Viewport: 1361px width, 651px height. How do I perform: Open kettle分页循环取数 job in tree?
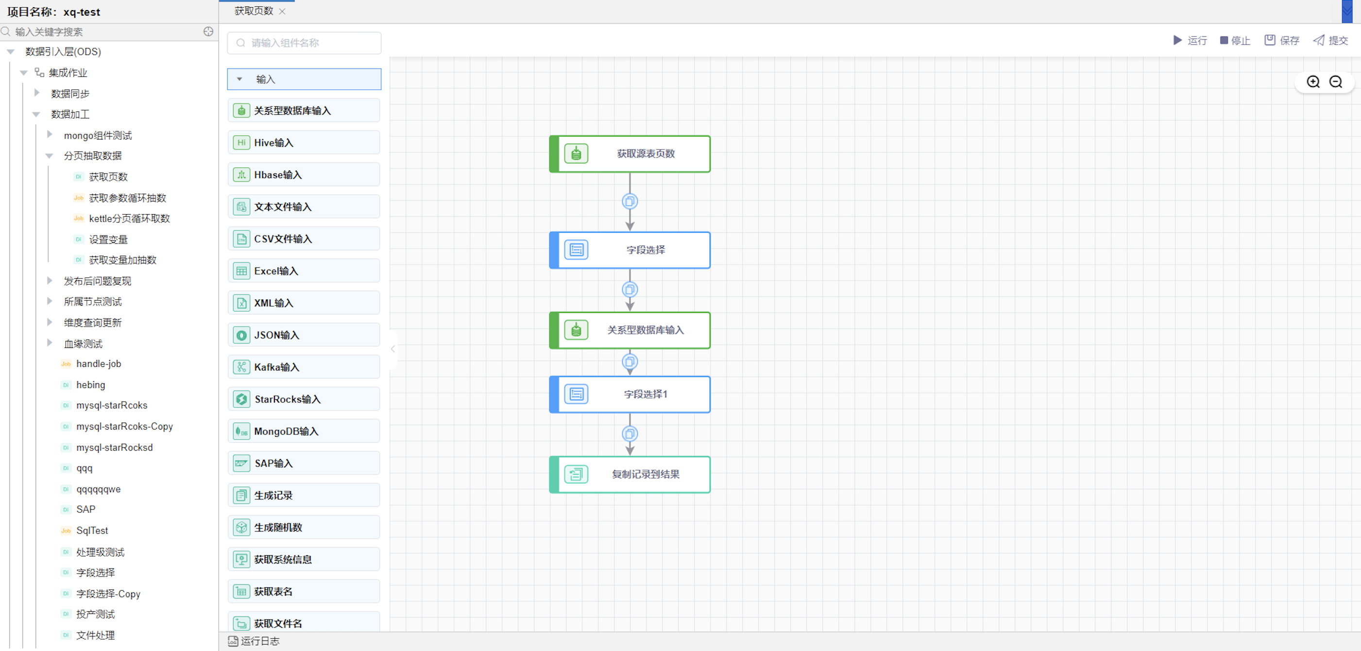pos(129,218)
